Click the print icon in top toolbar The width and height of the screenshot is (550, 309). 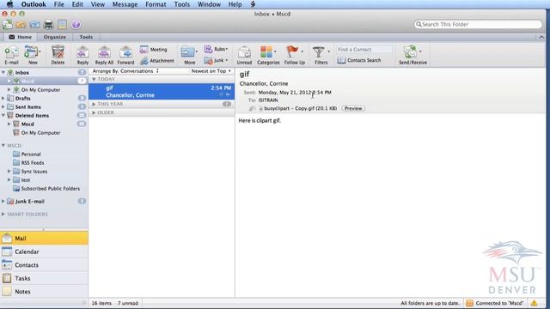click(48, 25)
